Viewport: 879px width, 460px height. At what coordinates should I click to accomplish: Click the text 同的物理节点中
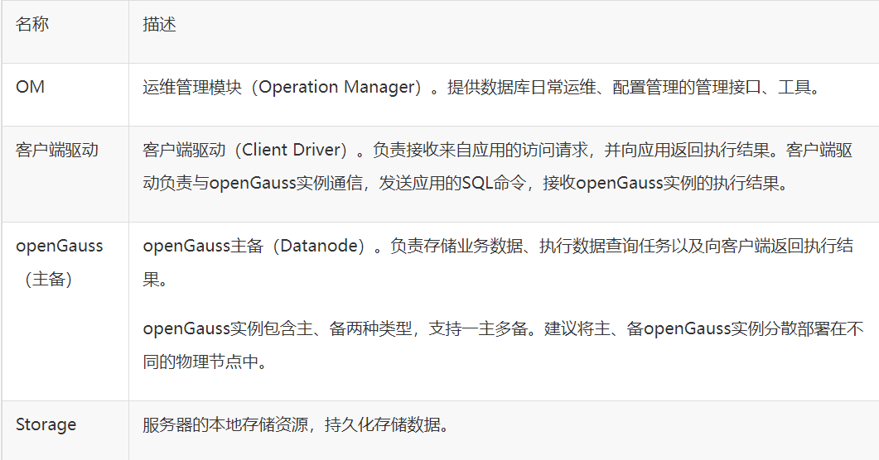coord(204,362)
